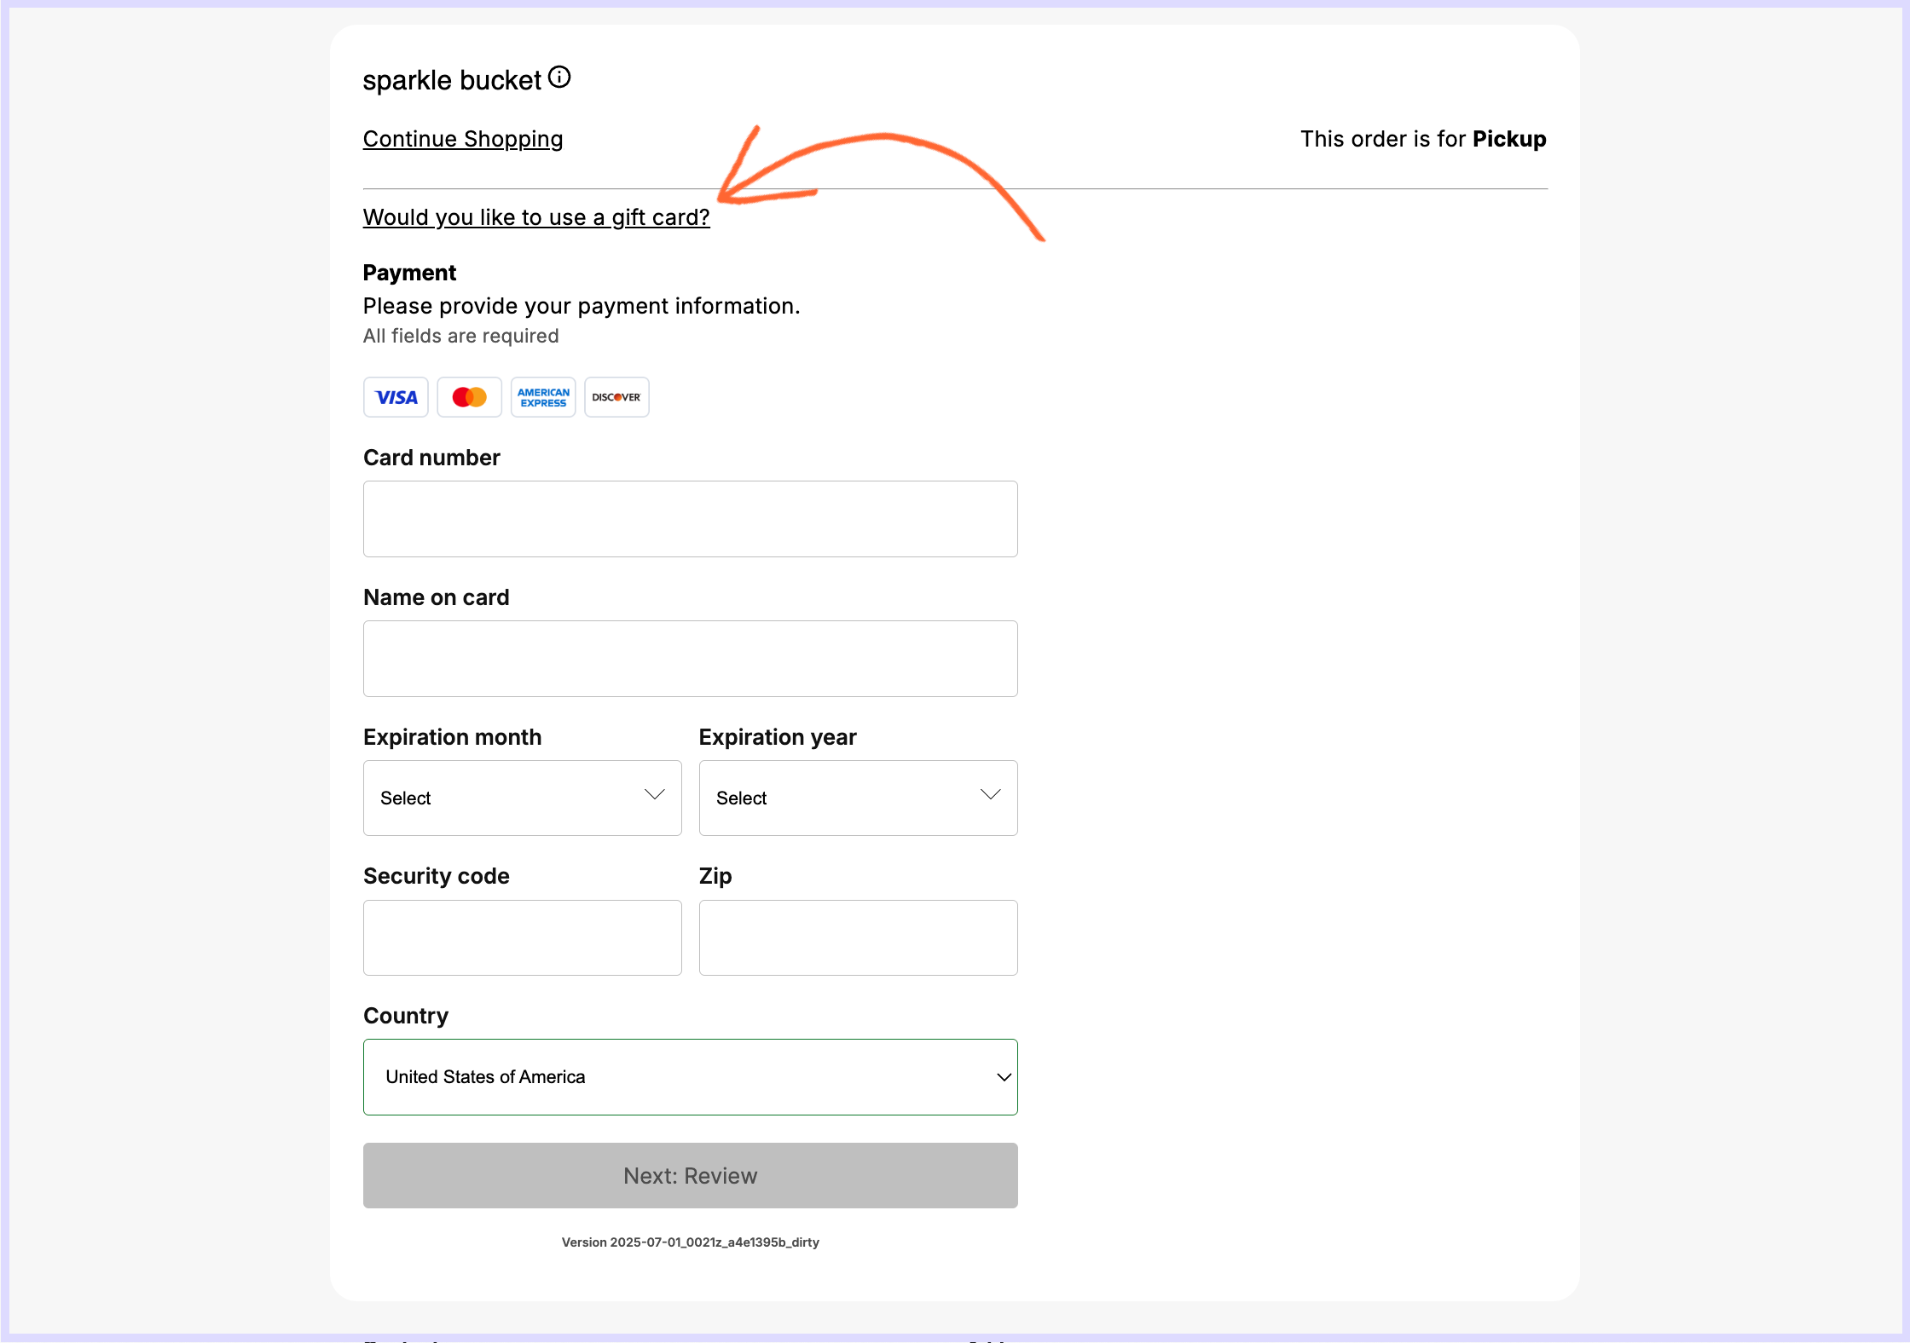
Task: Focus the Card number field
Action: pyautogui.click(x=690, y=519)
